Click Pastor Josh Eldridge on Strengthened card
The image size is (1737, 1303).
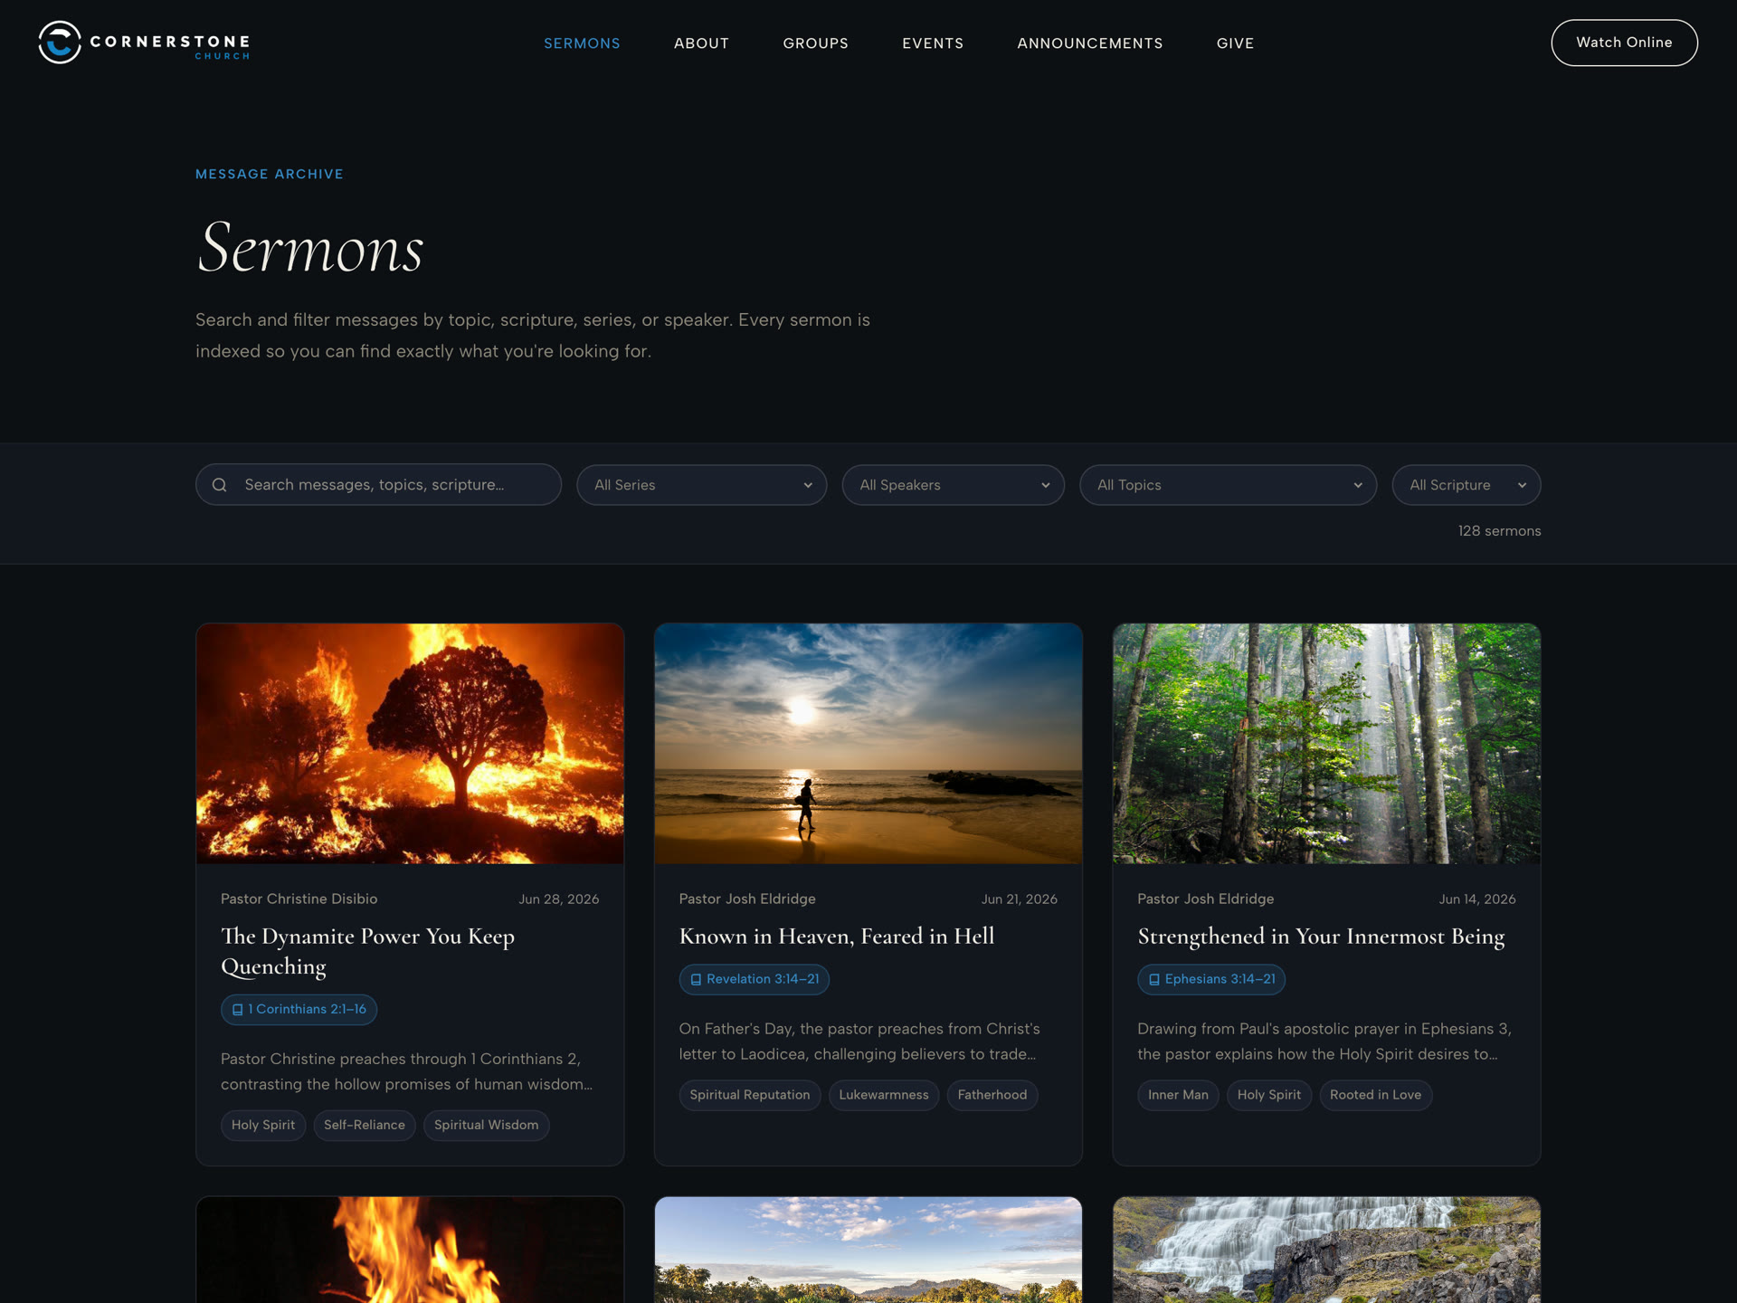tap(1206, 899)
